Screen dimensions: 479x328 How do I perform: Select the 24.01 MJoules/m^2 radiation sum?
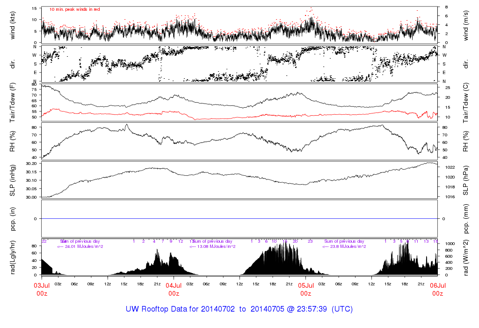(80, 246)
